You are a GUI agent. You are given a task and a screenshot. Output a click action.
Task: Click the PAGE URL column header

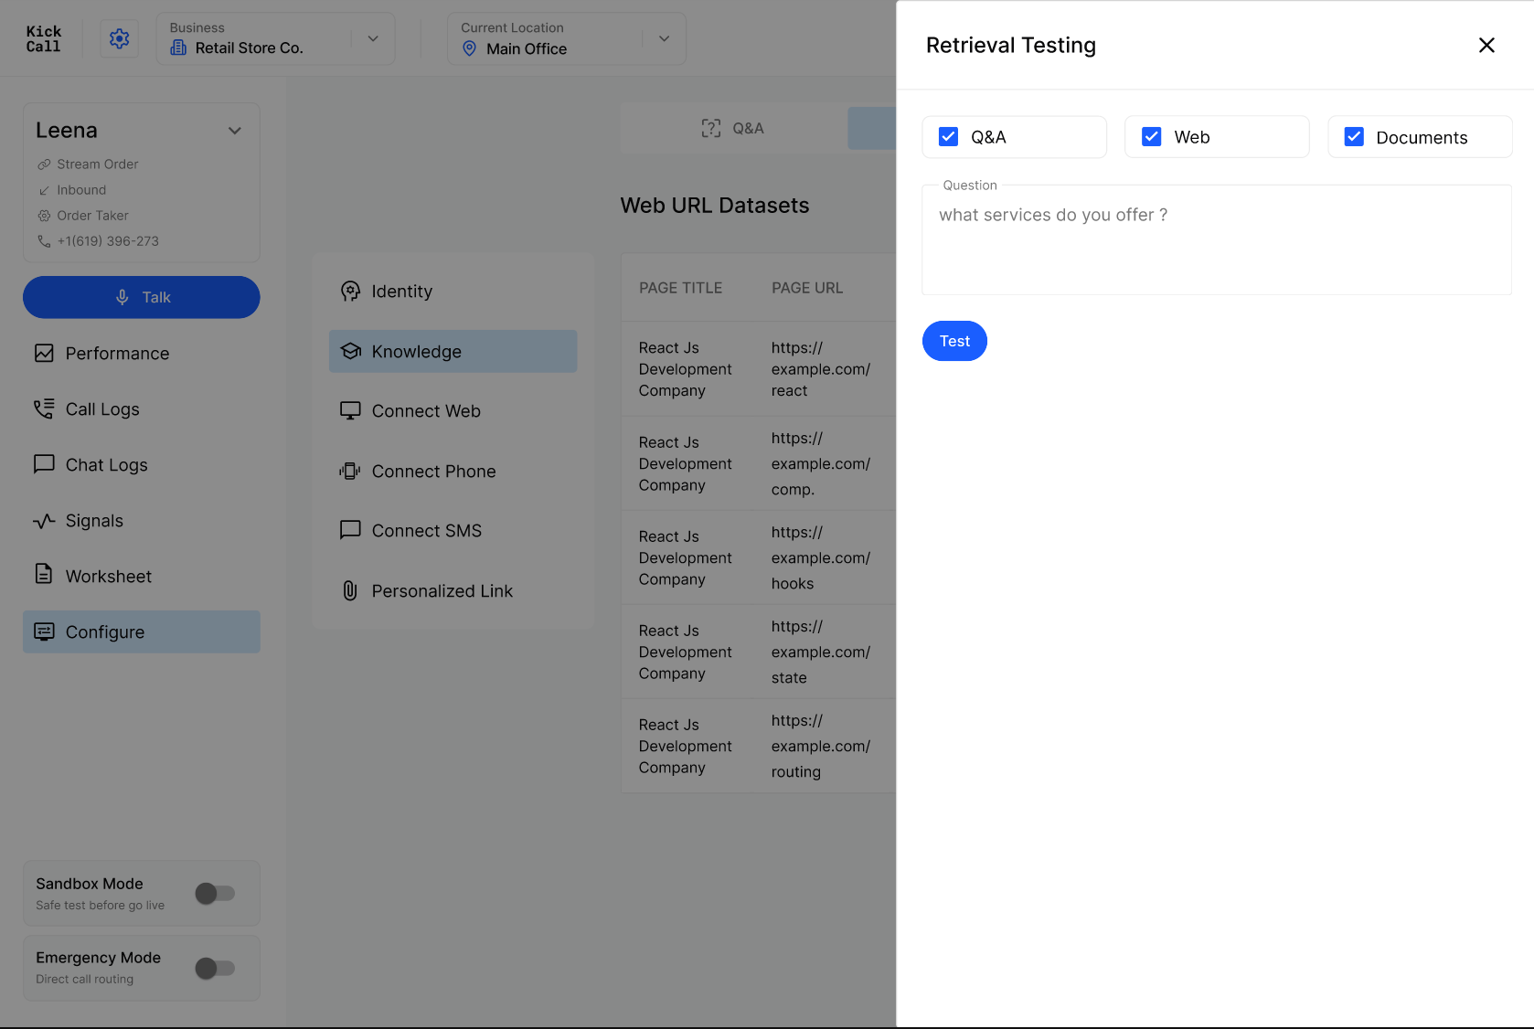807,288
